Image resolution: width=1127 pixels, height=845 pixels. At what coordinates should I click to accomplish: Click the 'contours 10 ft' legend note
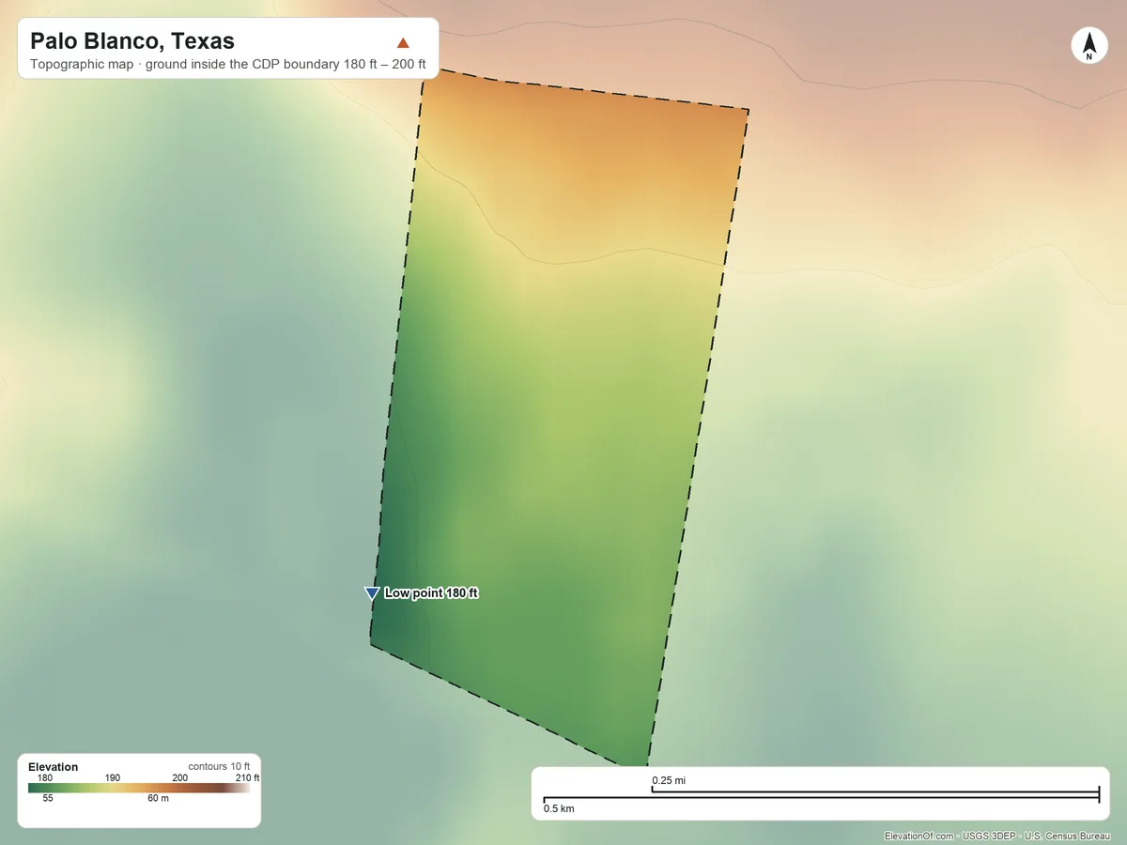219,767
